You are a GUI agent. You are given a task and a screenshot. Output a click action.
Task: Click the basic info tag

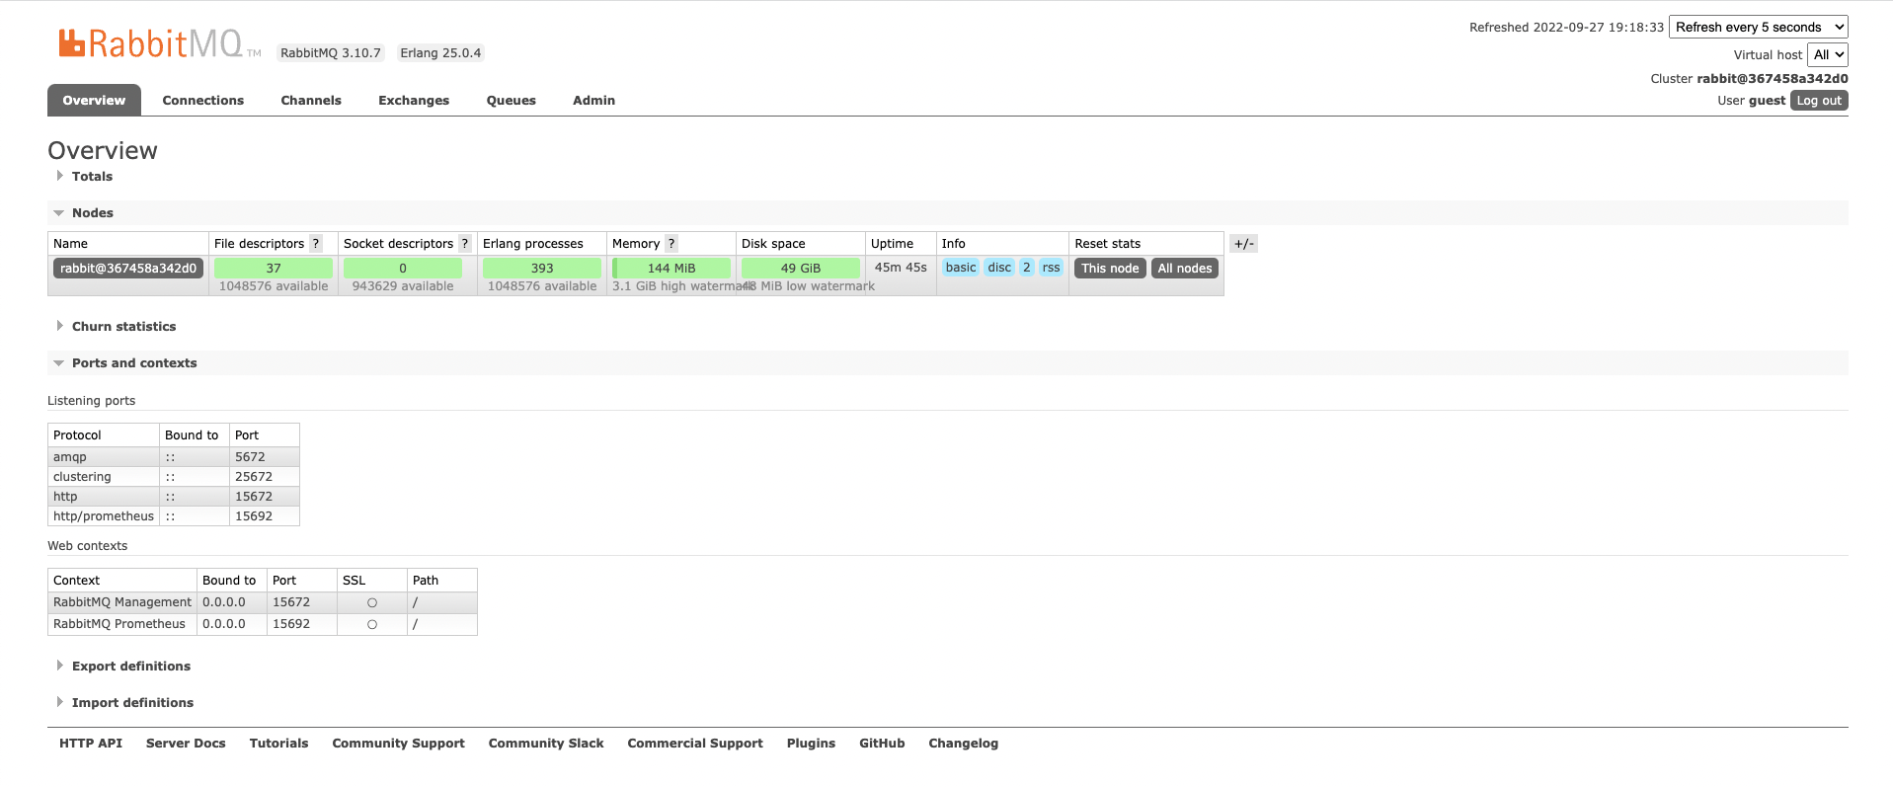(961, 268)
